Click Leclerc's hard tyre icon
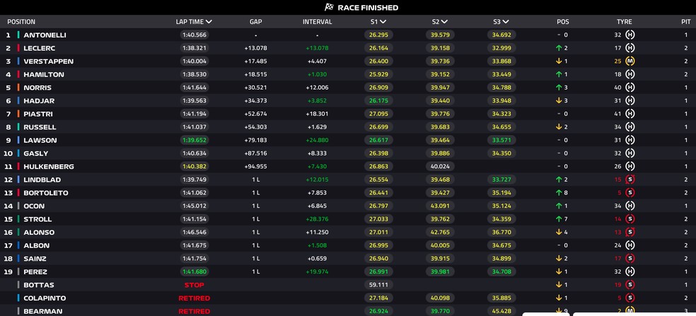Screen dimensions: 696x316 pyautogui.click(x=630, y=48)
